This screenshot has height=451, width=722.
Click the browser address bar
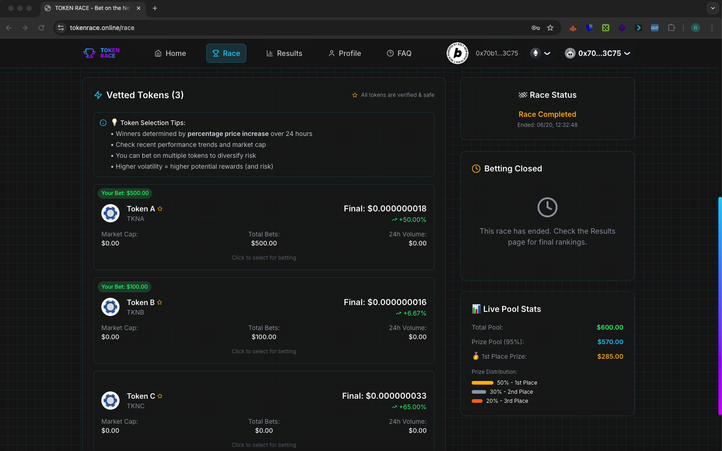click(x=307, y=28)
